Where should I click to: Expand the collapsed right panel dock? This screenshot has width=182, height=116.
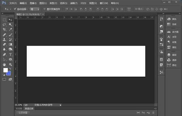click(163, 14)
